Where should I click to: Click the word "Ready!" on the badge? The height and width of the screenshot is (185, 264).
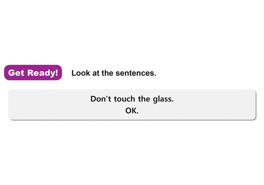[43, 73]
